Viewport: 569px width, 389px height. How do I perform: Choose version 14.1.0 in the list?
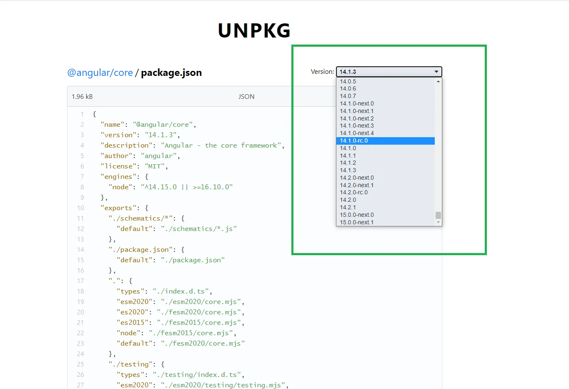(x=386, y=148)
